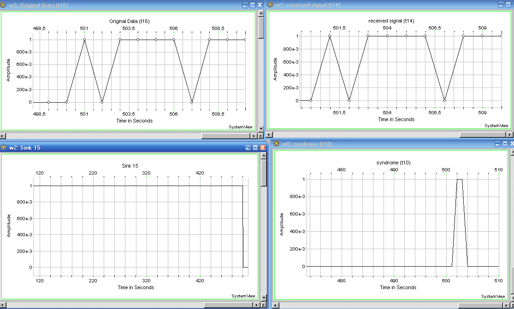Click the 'w2: Sink 15' title bar text
This screenshot has width=514, height=309.
[25, 148]
